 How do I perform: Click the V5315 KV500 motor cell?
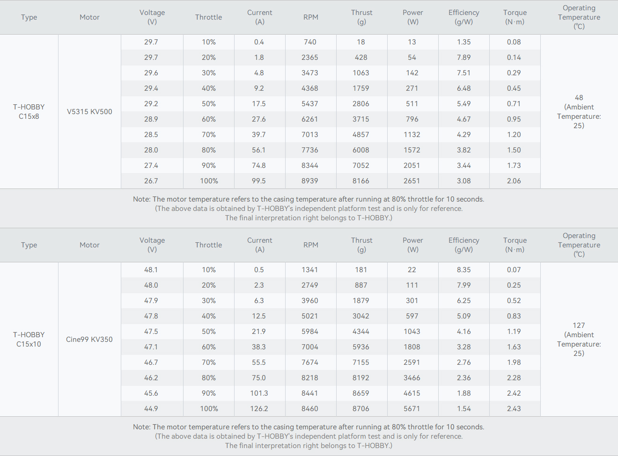[89, 112]
